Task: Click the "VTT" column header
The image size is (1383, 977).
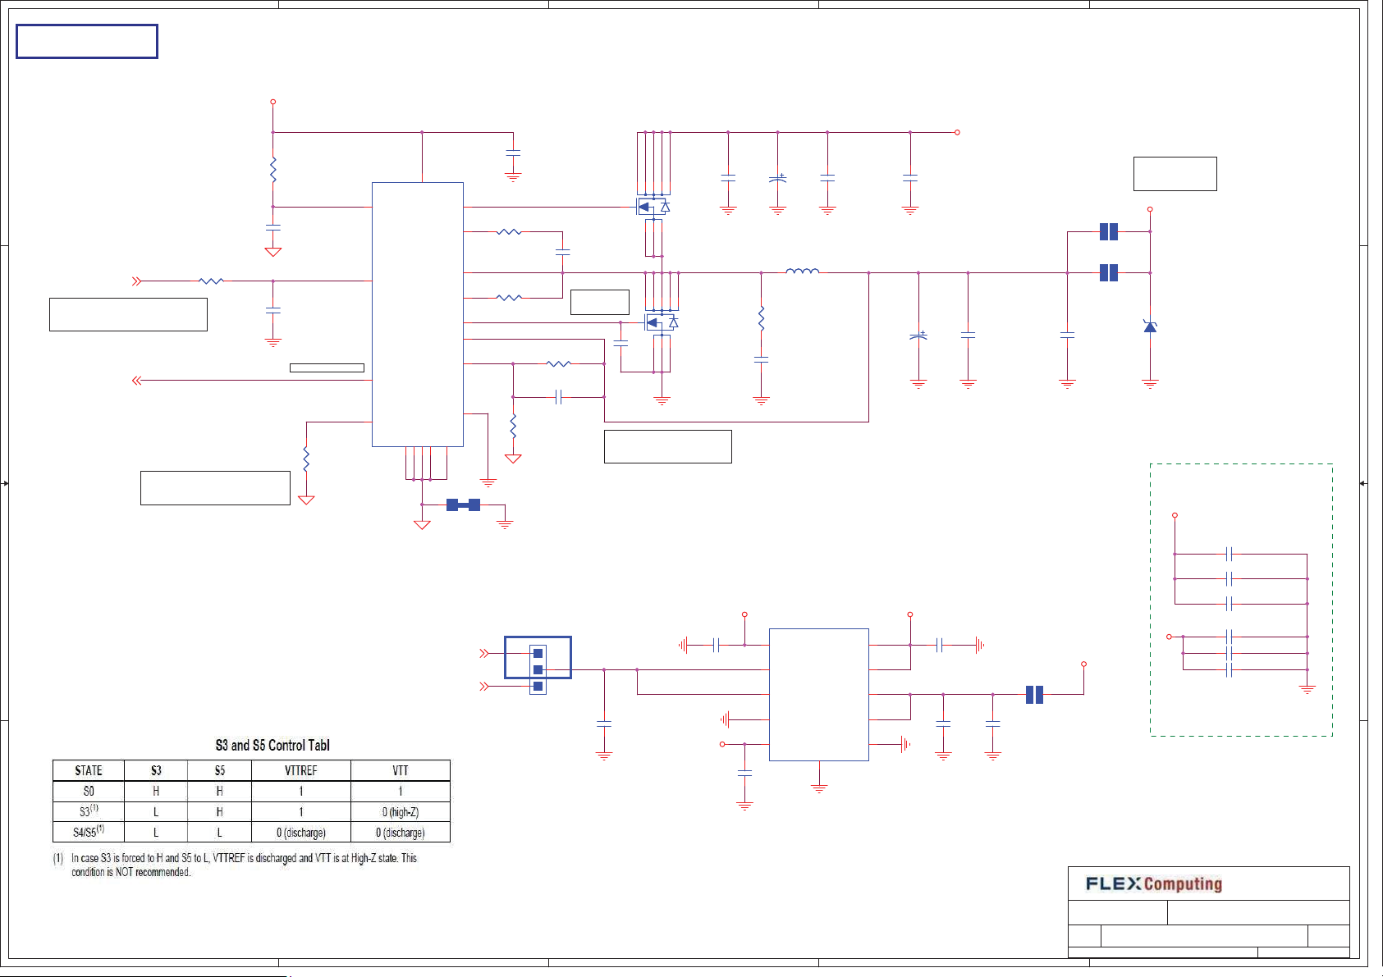Action: (x=400, y=770)
